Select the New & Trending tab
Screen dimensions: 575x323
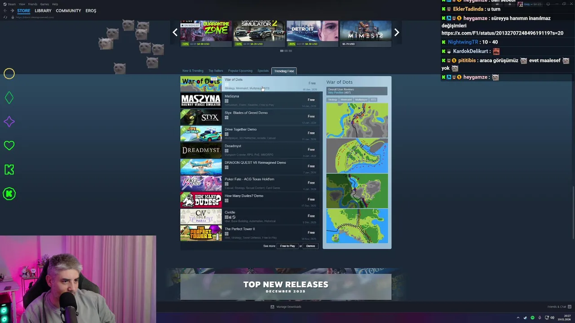tap(193, 71)
